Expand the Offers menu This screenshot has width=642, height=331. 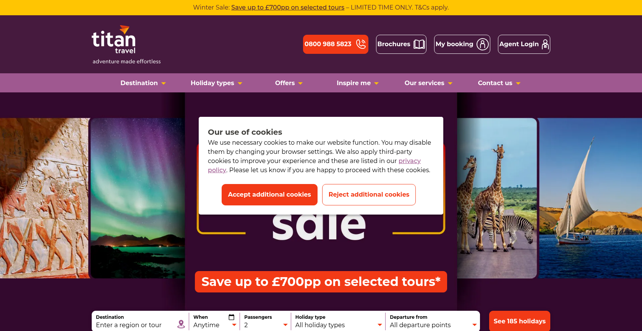point(289,83)
